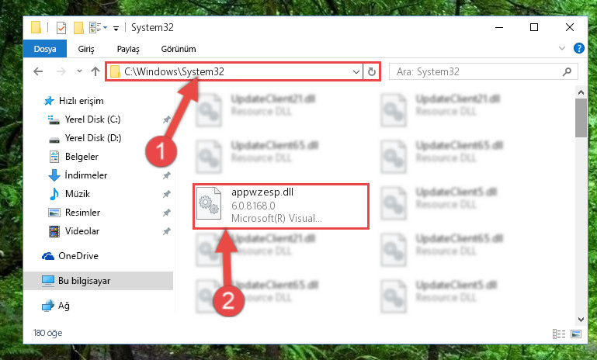Image resolution: width=597 pixels, height=360 pixels.
Task: Open the Help question mark icon
Action: click(578, 48)
